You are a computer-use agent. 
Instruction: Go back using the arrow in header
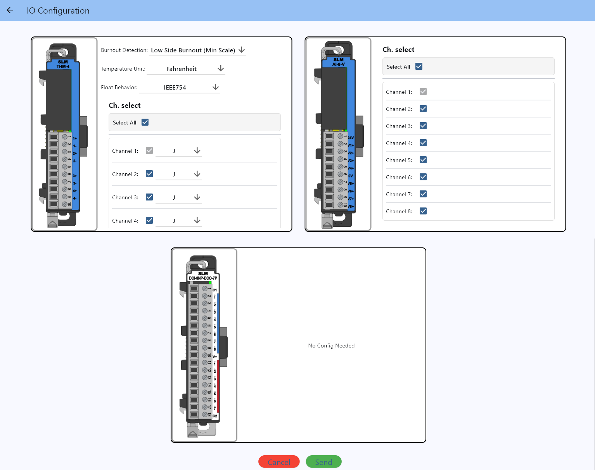[10, 10]
